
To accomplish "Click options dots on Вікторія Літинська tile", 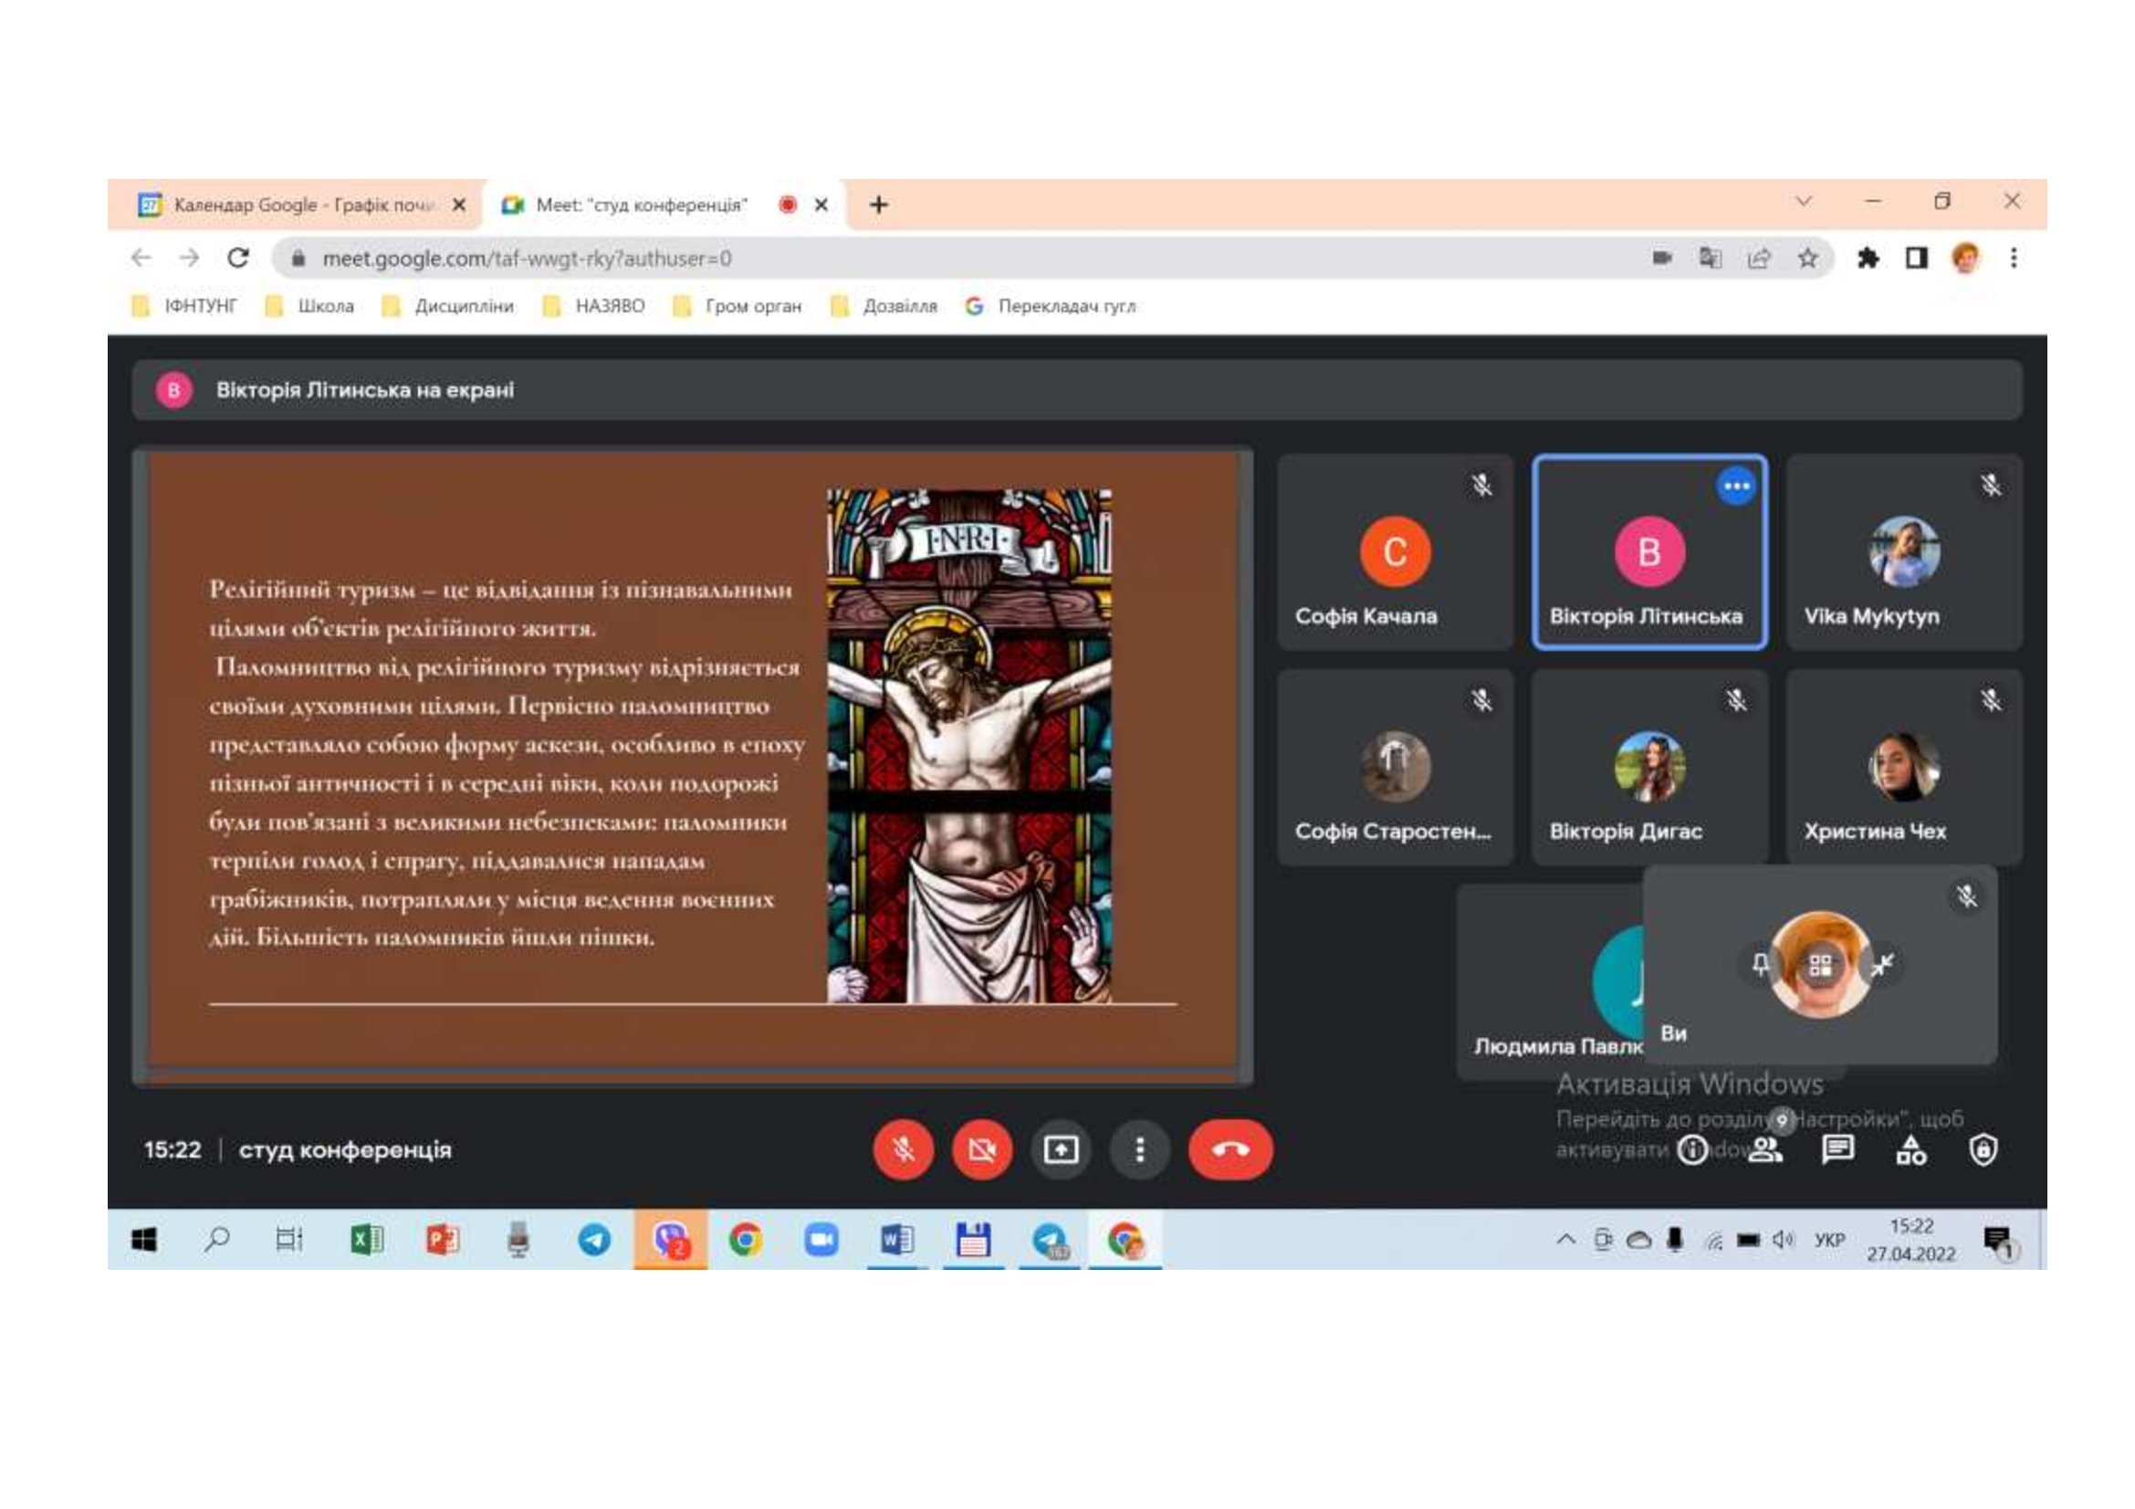I will pos(1735,487).
